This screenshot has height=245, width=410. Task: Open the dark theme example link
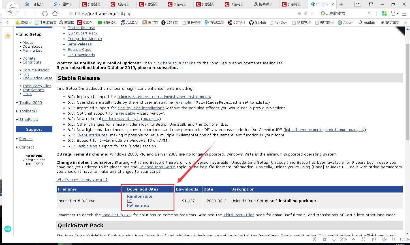tap(344, 130)
